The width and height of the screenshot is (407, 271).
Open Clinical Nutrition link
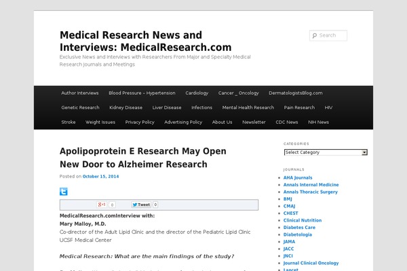303,220
